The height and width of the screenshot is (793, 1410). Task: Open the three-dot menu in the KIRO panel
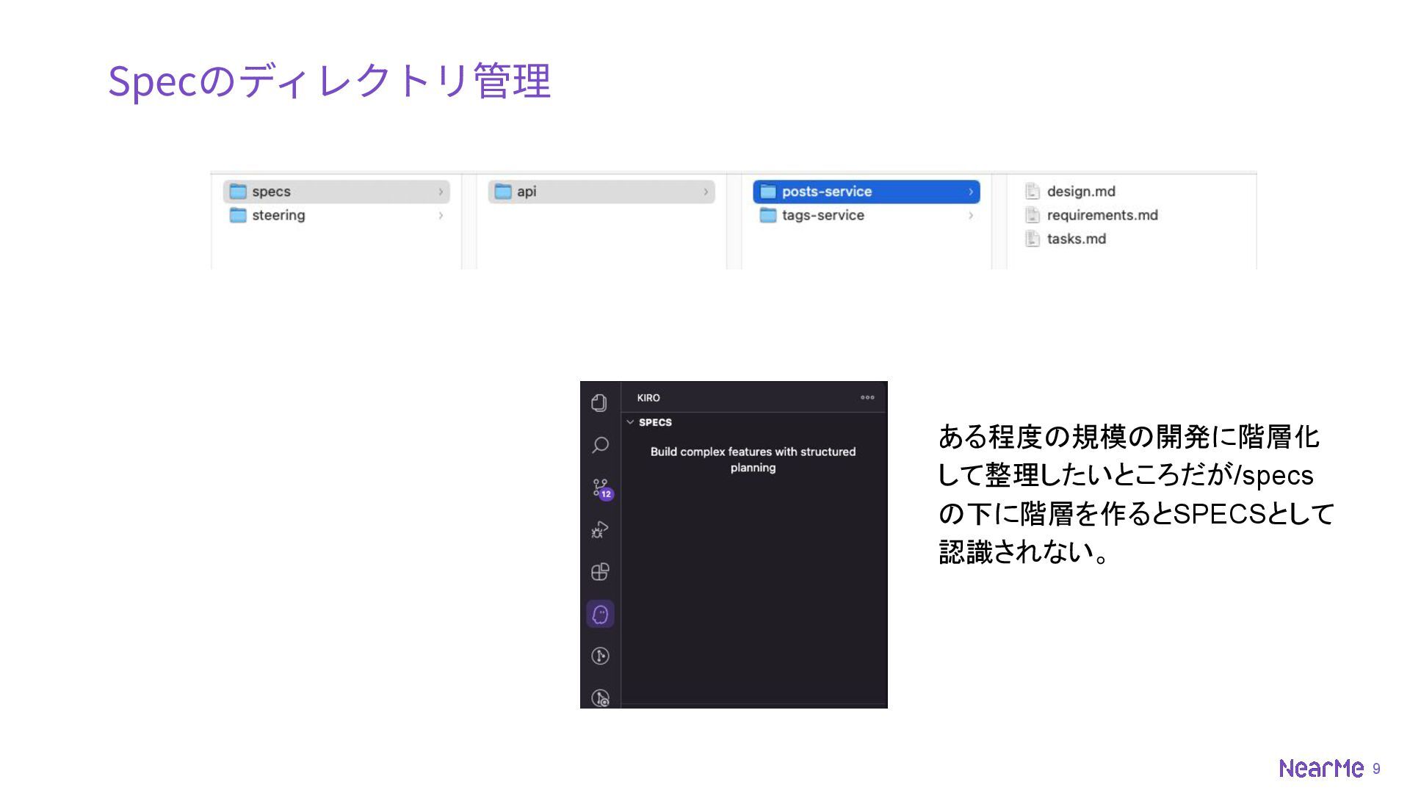[x=867, y=397]
